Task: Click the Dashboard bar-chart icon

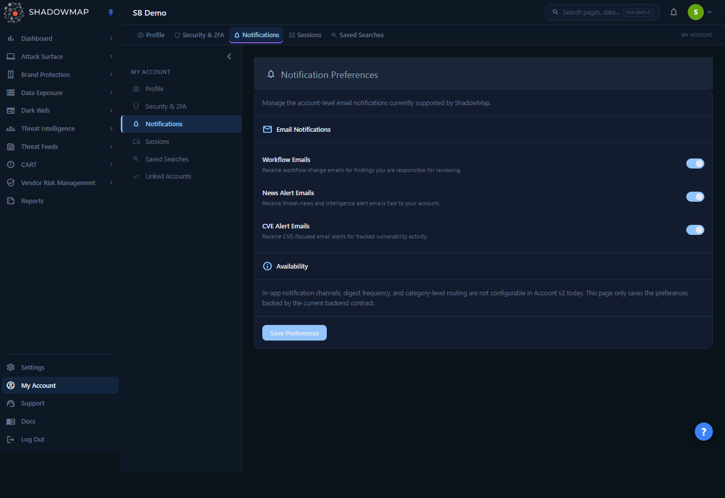Action: click(x=11, y=38)
